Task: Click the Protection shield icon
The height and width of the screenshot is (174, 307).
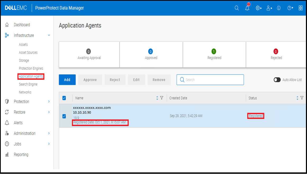Action: click(7, 101)
